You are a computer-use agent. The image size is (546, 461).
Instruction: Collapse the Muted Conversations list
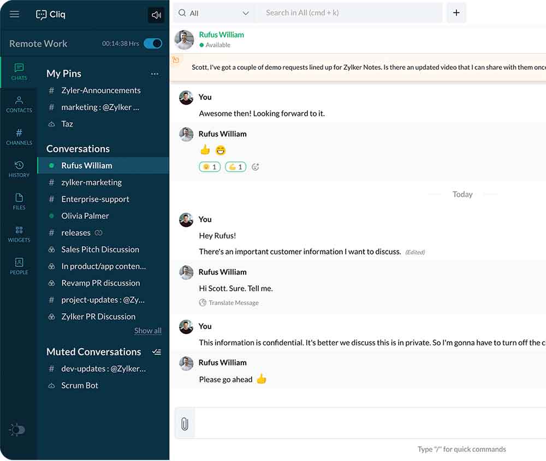tap(157, 352)
